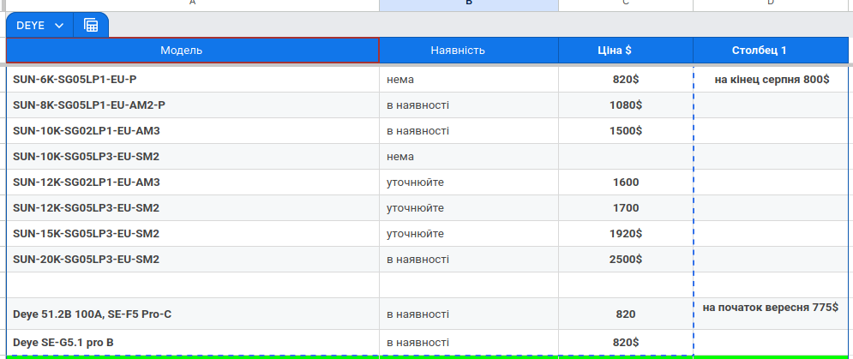Click note 'на початок вересня 775$'
Image resolution: width=853 pixels, height=359 pixels.
pyautogui.click(x=771, y=314)
